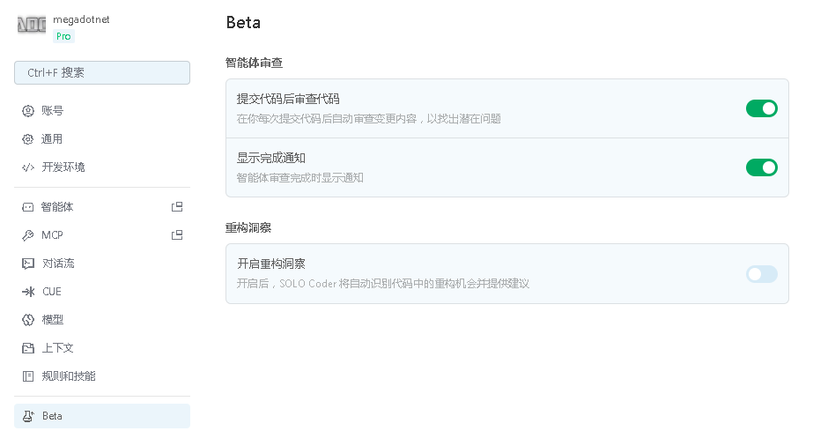Disable the 提交代码后审查代码 toggle
Screen dimensions: 813x431
(x=761, y=108)
